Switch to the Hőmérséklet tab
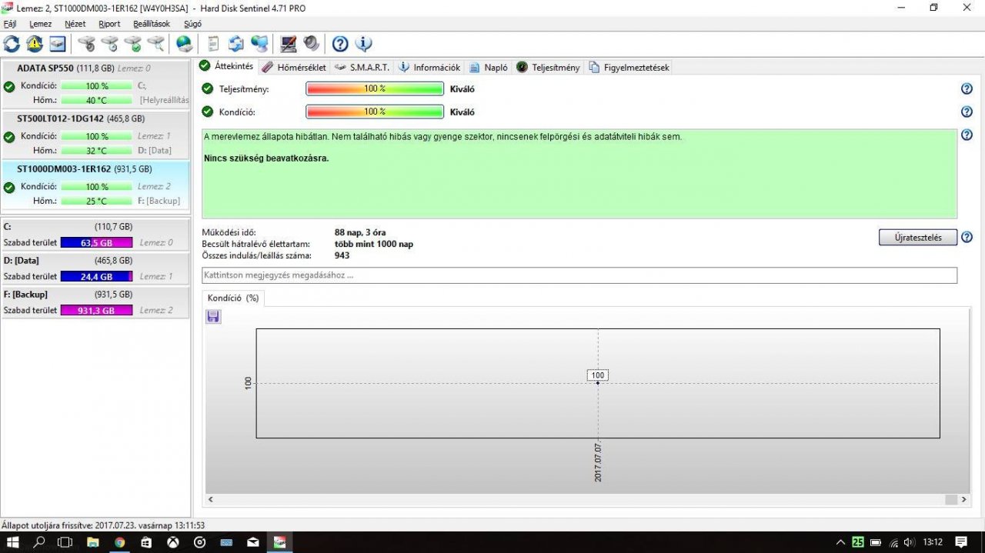The image size is (985, 553). coord(294,67)
